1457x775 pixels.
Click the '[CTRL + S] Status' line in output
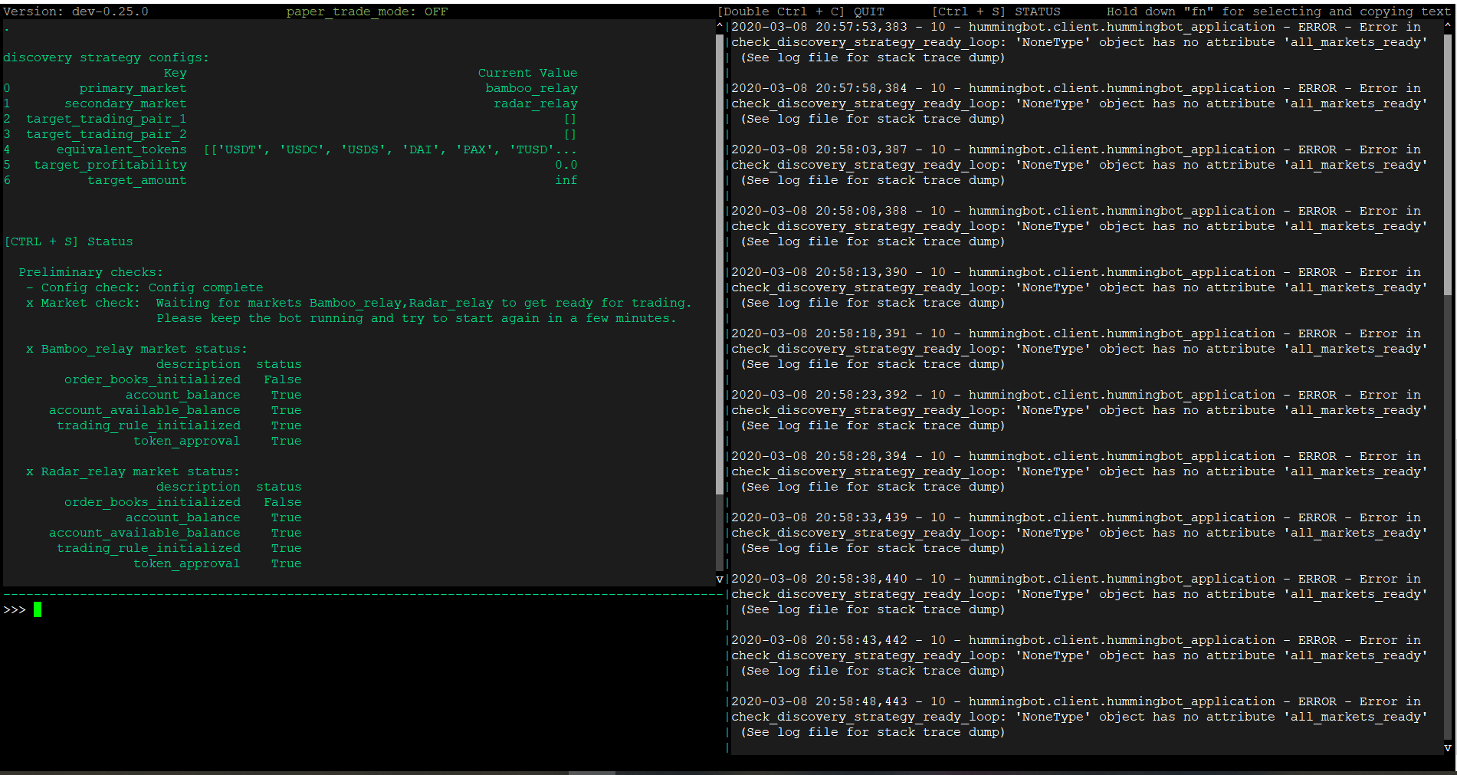point(68,241)
